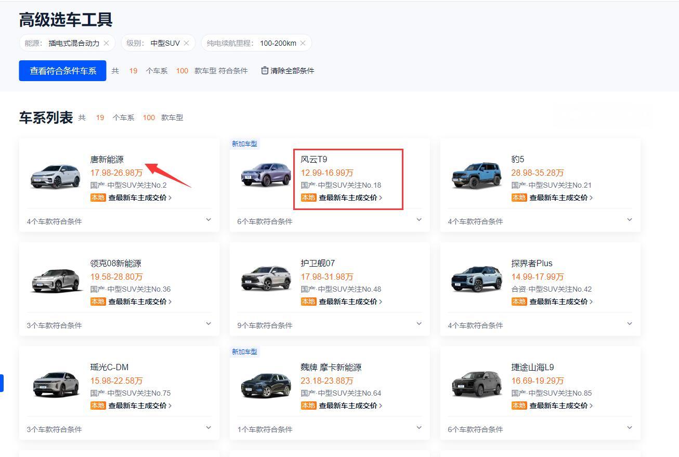Expand 豹5 matching models chevron
The height and width of the screenshot is (457, 679).
pos(630,220)
